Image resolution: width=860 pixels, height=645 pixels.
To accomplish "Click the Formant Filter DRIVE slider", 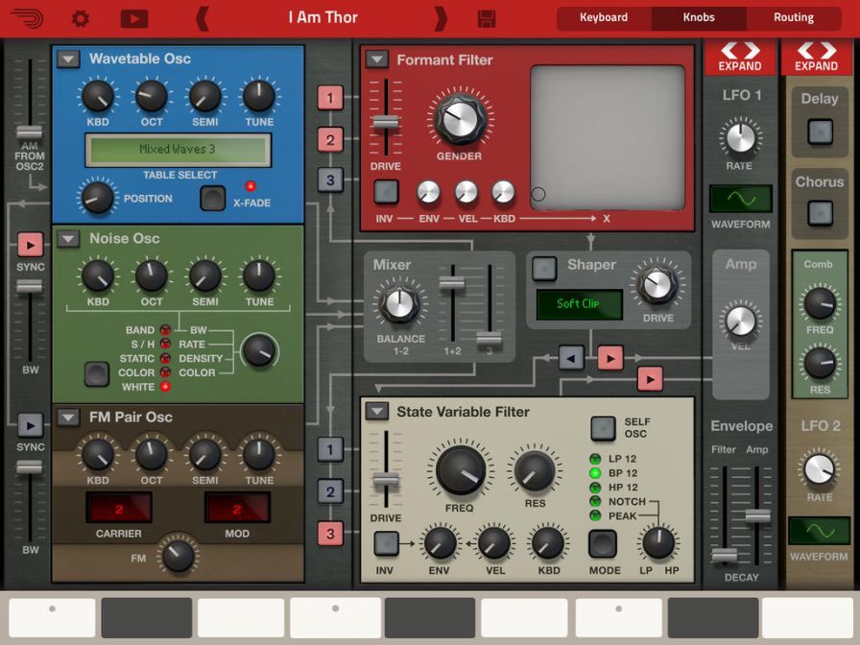I will tap(386, 122).
